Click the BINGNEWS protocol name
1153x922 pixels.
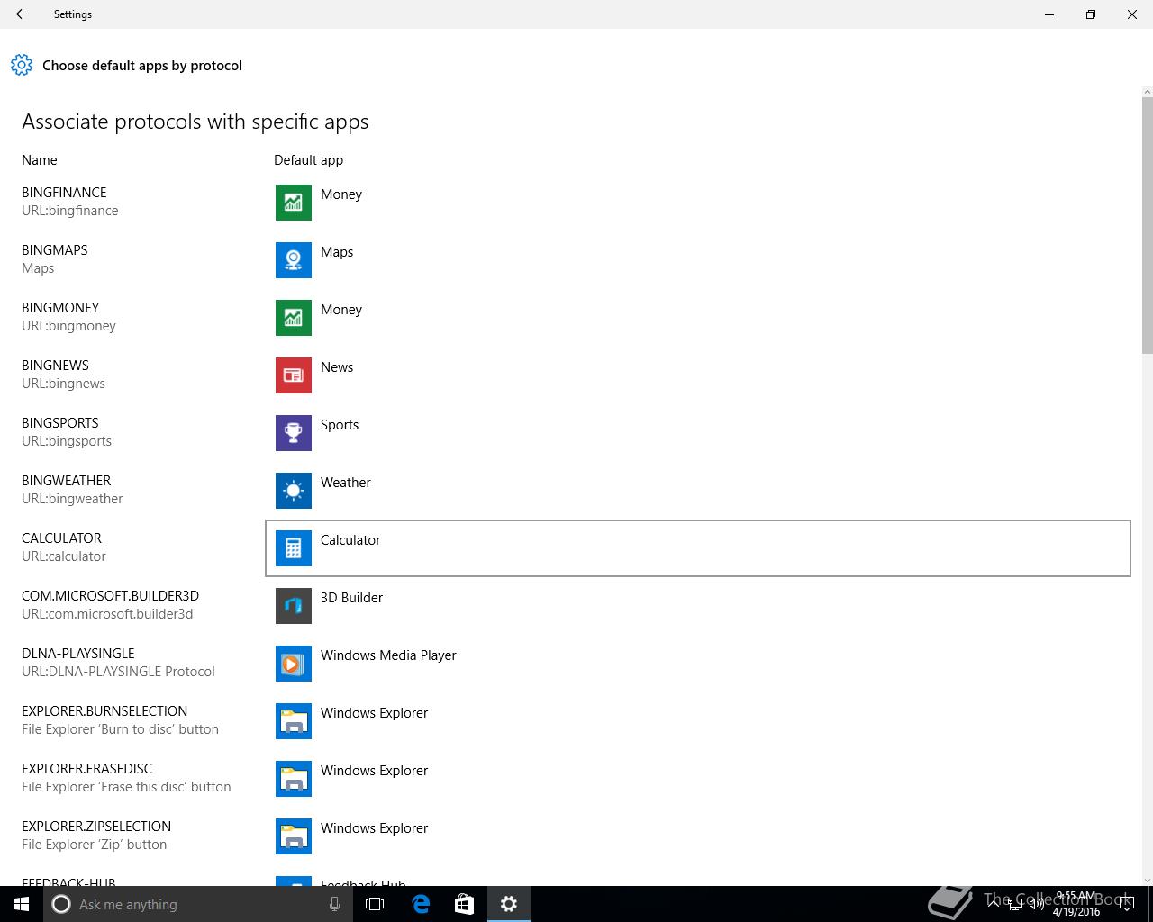[55, 366]
